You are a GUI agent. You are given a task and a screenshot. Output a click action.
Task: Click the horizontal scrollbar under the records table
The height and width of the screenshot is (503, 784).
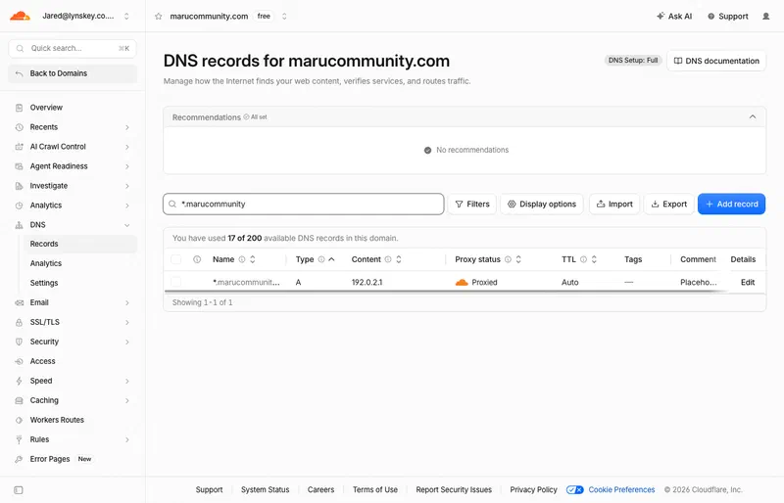(445, 291)
